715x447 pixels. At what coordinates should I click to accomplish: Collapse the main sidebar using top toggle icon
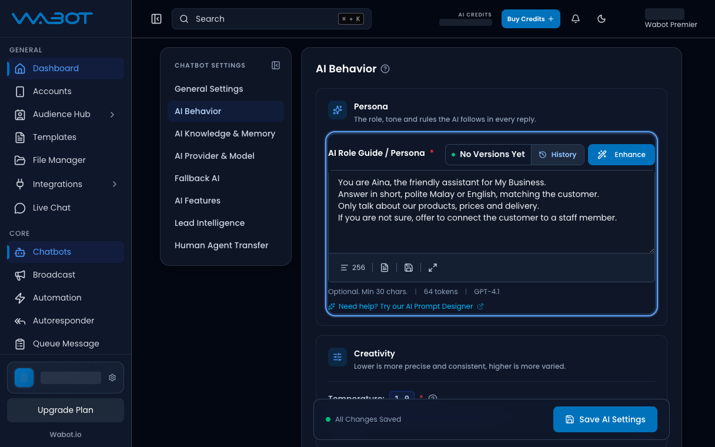156,19
